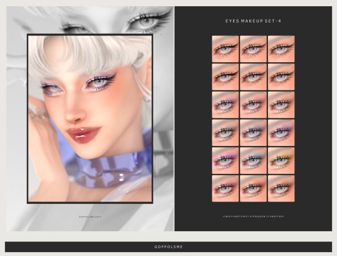Select the bottom-left eyeshadow swatch
The image size is (337, 256).
tap(225, 188)
